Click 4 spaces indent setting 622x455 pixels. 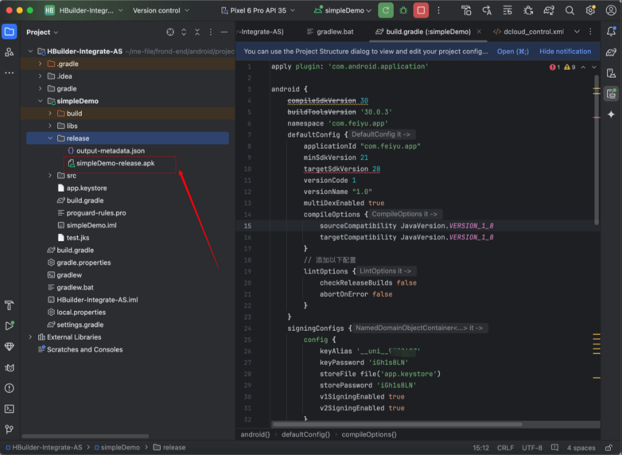(x=581, y=448)
